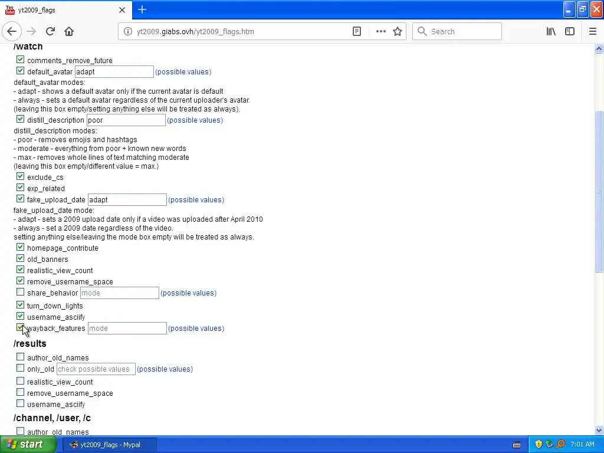Toggle /watch remove_username_space checkbox
Viewport: 604px width, 453px height.
[21, 281]
